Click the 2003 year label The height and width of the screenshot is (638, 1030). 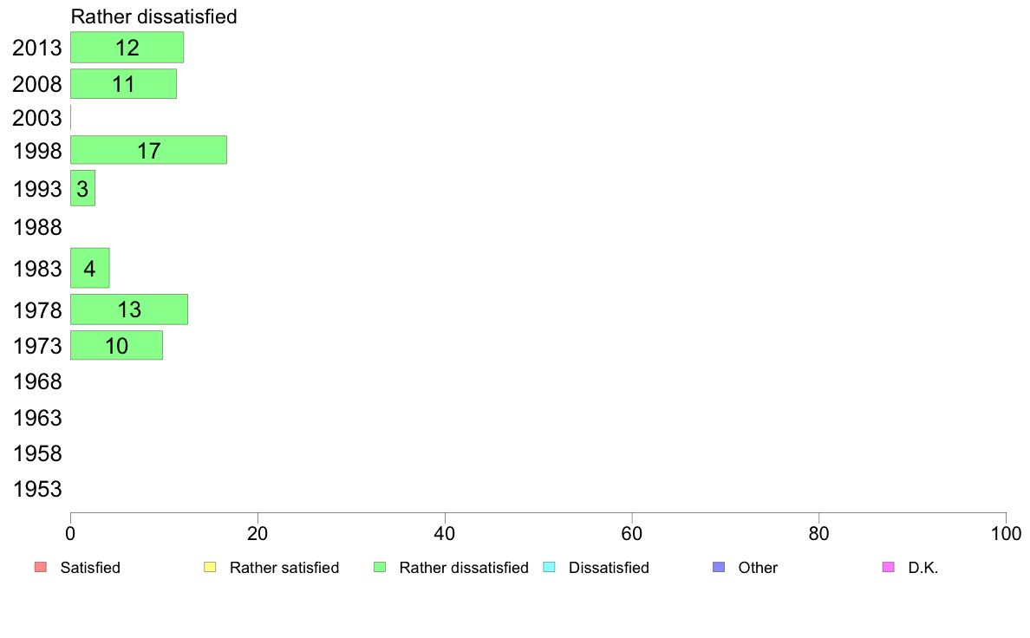(x=36, y=118)
